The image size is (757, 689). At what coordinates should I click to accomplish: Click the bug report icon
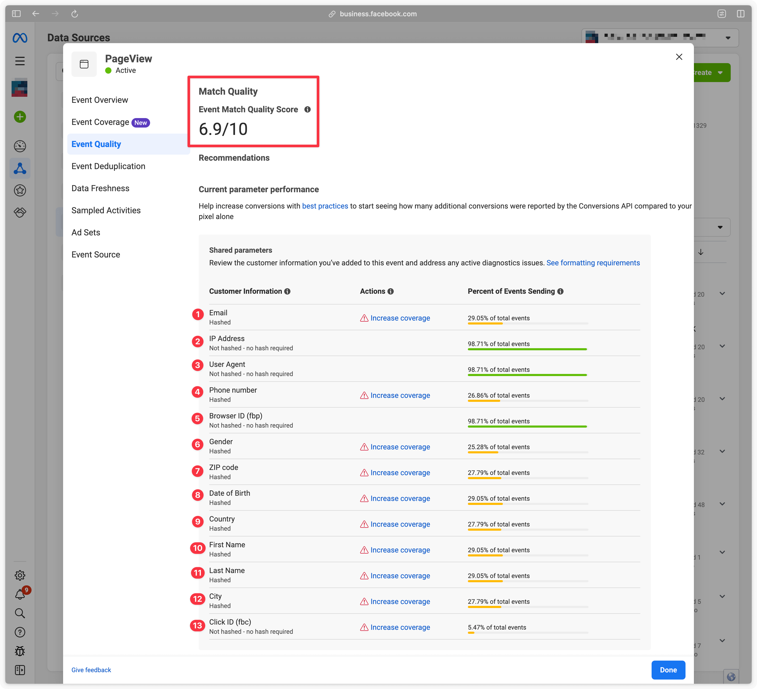coord(20,651)
